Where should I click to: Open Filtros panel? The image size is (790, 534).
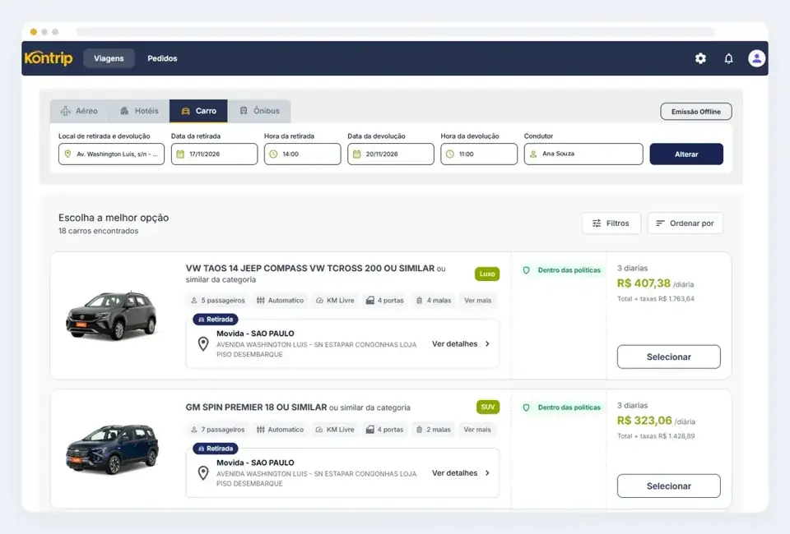[611, 223]
